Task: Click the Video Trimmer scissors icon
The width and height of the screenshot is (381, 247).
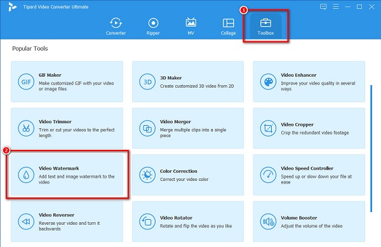Action: click(x=26, y=128)
